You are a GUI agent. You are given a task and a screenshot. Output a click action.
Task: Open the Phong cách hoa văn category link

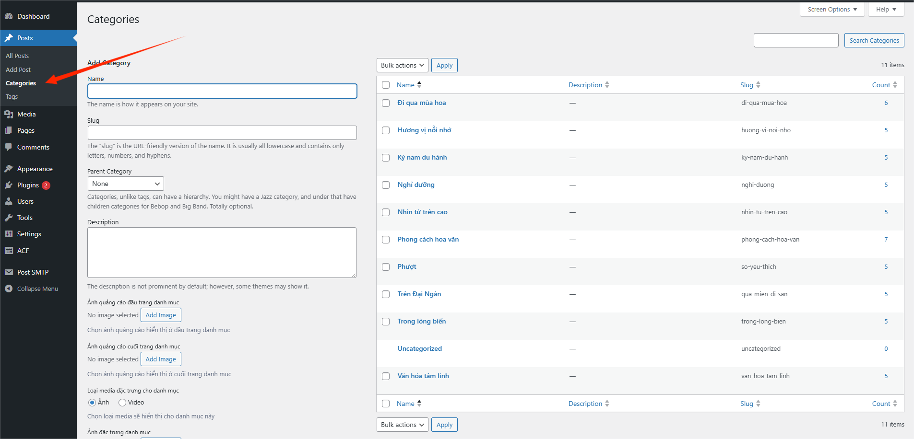click(x=428, y=239)
